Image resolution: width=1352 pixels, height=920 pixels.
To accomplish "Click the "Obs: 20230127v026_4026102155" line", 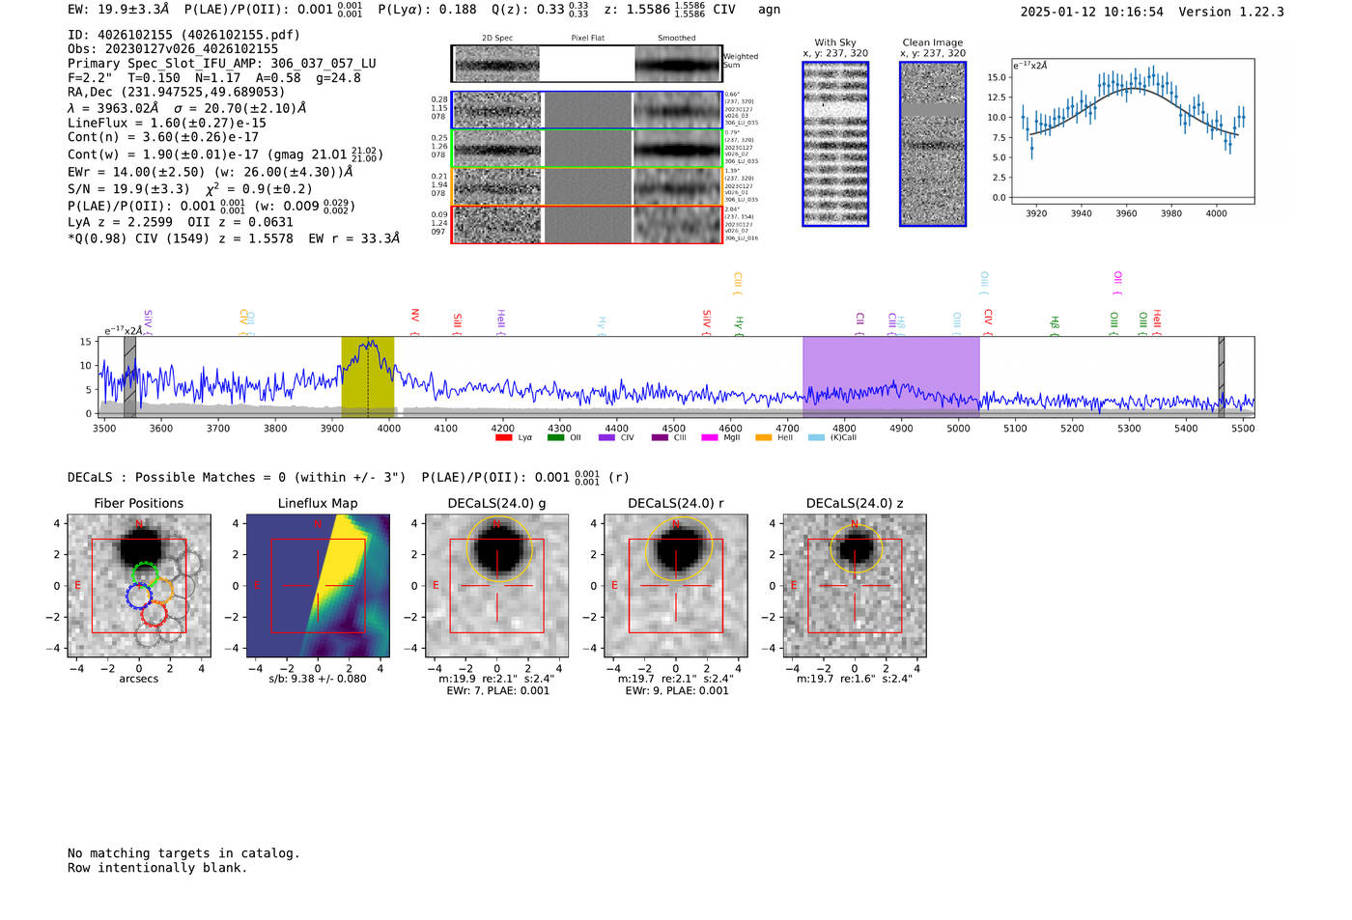I will (173, 49).
